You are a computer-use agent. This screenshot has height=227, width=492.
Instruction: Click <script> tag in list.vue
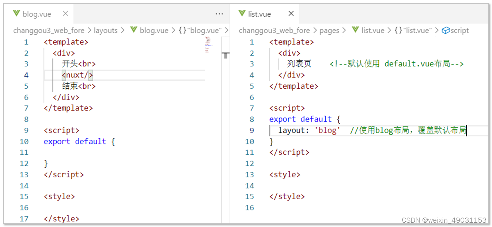287,108
